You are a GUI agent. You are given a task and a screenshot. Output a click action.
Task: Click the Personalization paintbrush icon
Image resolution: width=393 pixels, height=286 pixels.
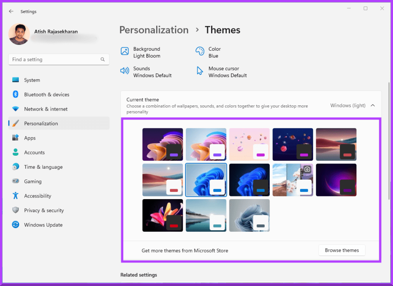pos(15,123)
